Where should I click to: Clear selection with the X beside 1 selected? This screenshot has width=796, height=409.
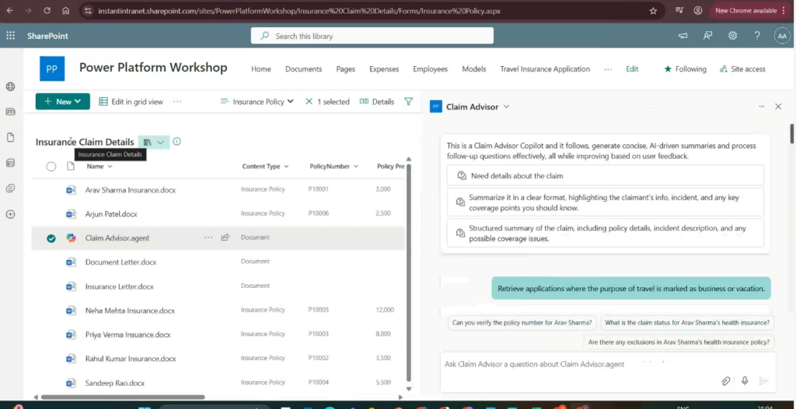[309, 102]
